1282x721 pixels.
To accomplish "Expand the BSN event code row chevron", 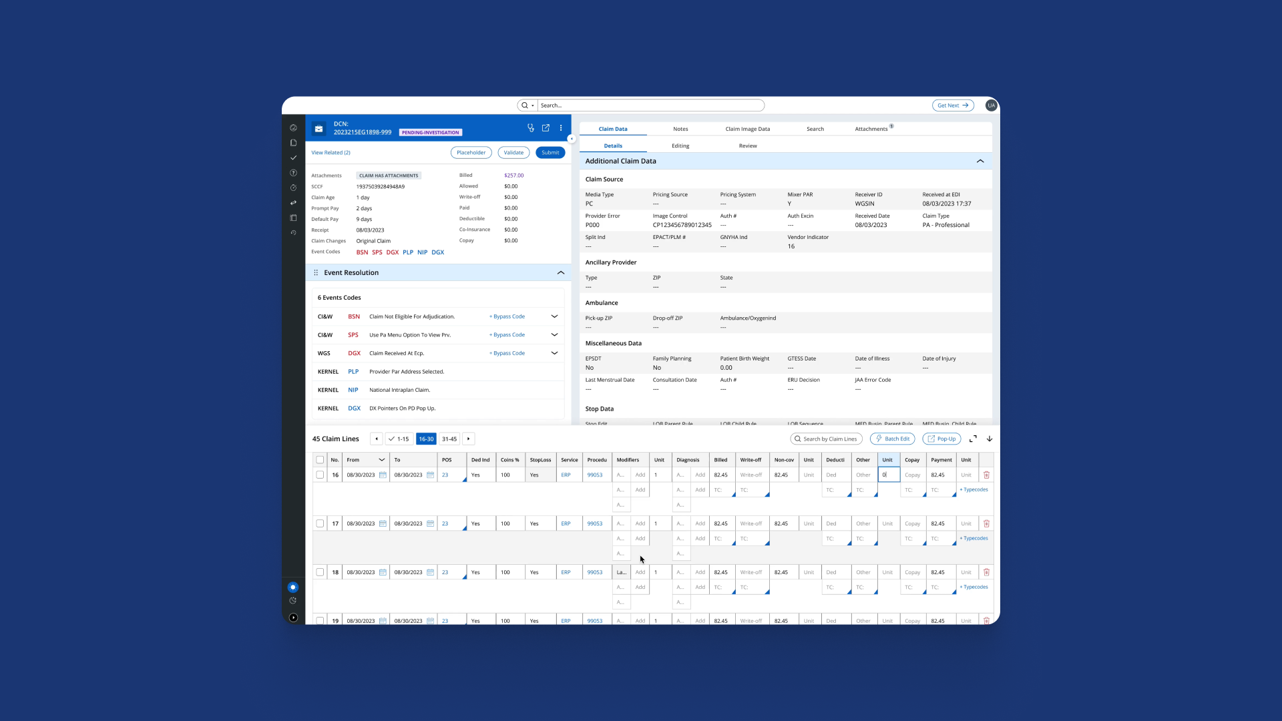I will tap(554, 316).
